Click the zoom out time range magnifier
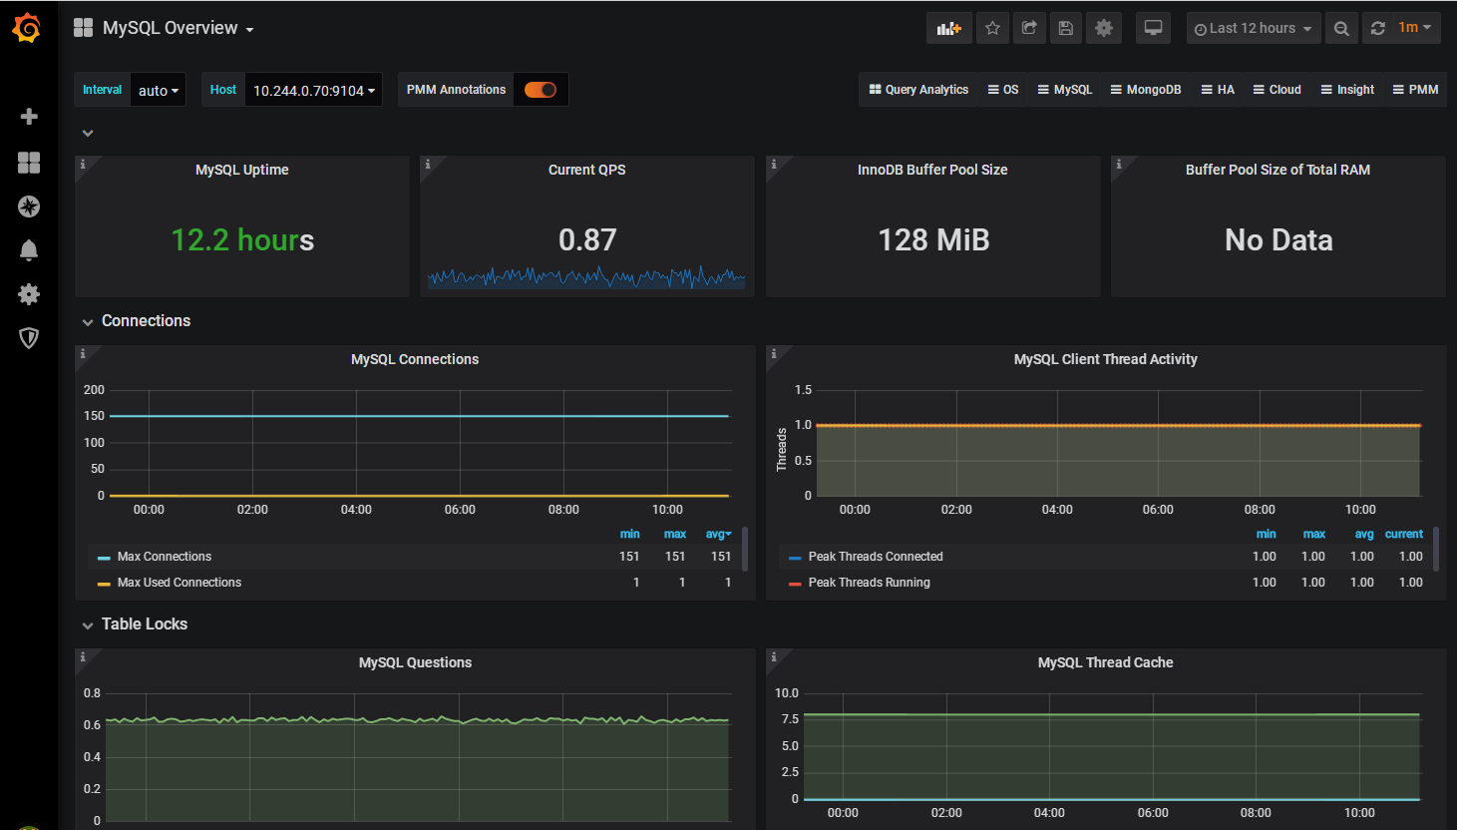 [1341, 28]
